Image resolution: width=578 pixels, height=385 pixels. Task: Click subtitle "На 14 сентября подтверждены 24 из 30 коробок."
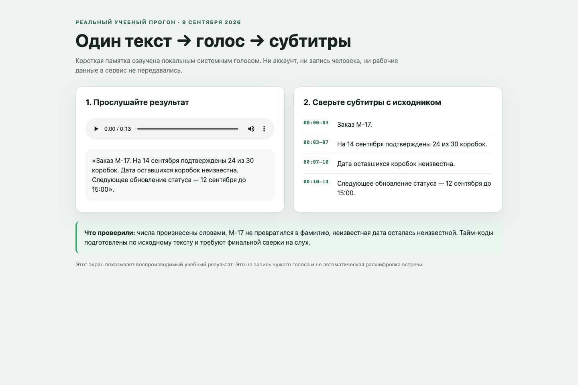point(412,144)
